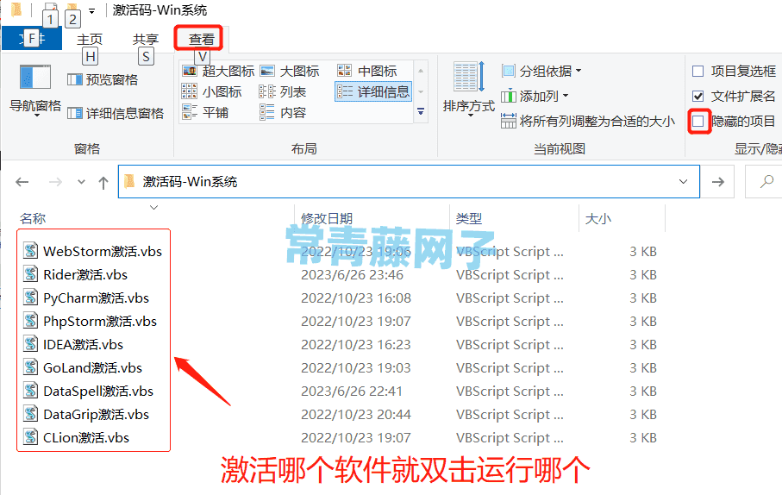Select Content (内容) layout

coord(283,113)
